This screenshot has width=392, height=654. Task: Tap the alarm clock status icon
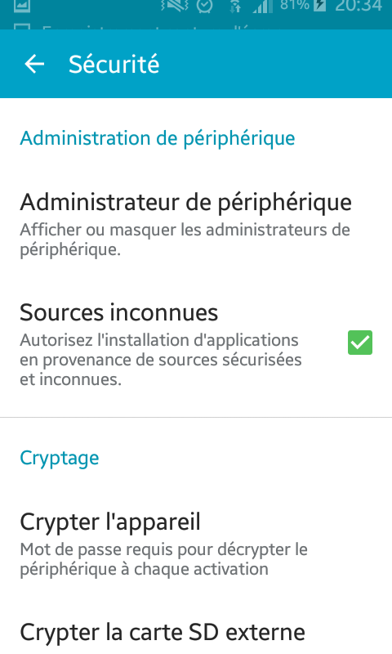pos(204,6)
